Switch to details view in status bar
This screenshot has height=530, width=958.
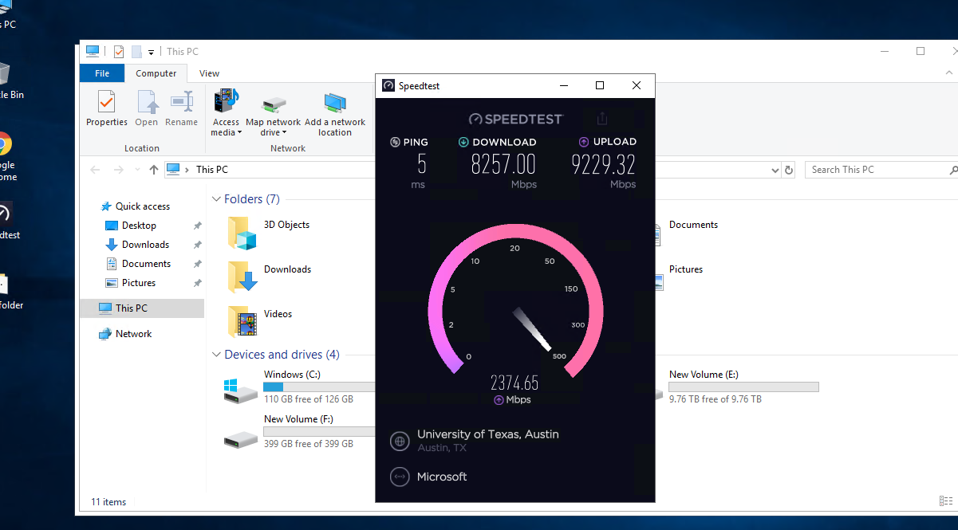[x=945, y=501]
